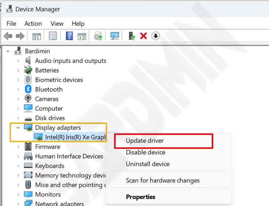Click the Memory technology devices icon
269x206 pixels.
tap(28, 175)
